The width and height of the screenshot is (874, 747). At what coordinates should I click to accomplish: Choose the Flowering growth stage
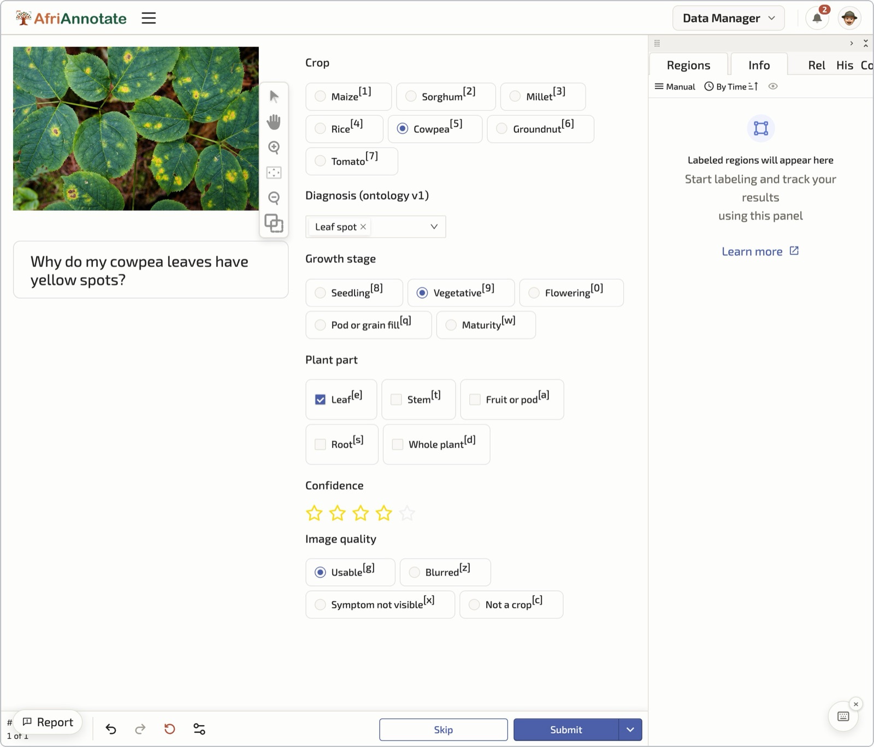571,293
